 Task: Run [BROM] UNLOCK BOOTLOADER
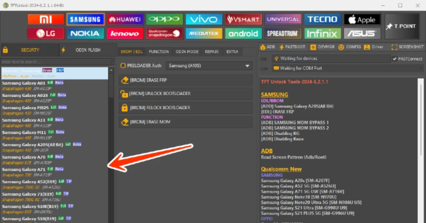coord(186,94)
